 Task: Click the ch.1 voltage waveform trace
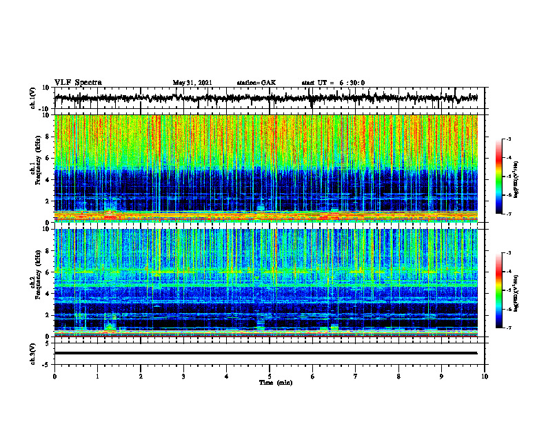click(x=265, y=98)
